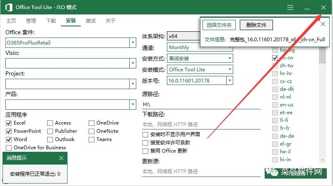
Task: Open the hamburger menu in the title bar
Action: coord(290,7)
